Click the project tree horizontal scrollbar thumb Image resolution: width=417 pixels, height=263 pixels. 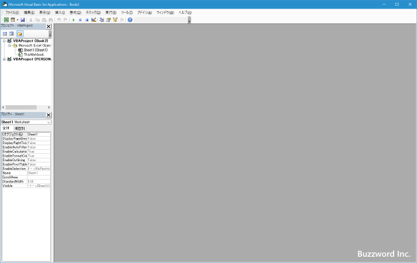coord(21,107)
